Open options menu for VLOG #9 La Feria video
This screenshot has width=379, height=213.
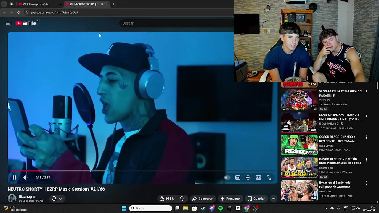pos(367,92)
